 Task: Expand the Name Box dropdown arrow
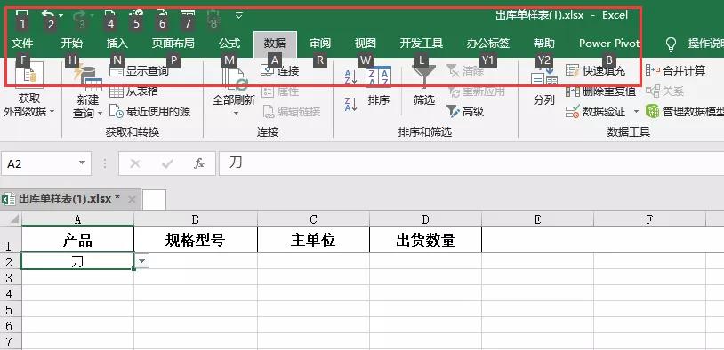pos(82,163)
